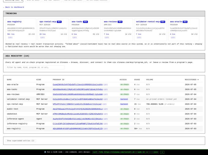Sort by the Name column header

pos(9,80)
